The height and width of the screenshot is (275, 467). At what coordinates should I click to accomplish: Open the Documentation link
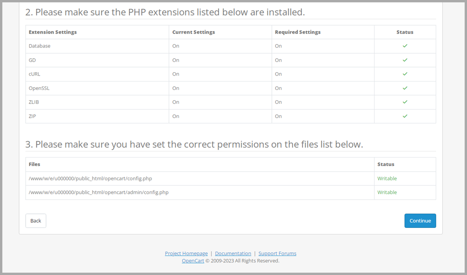(x=233, y=253)
